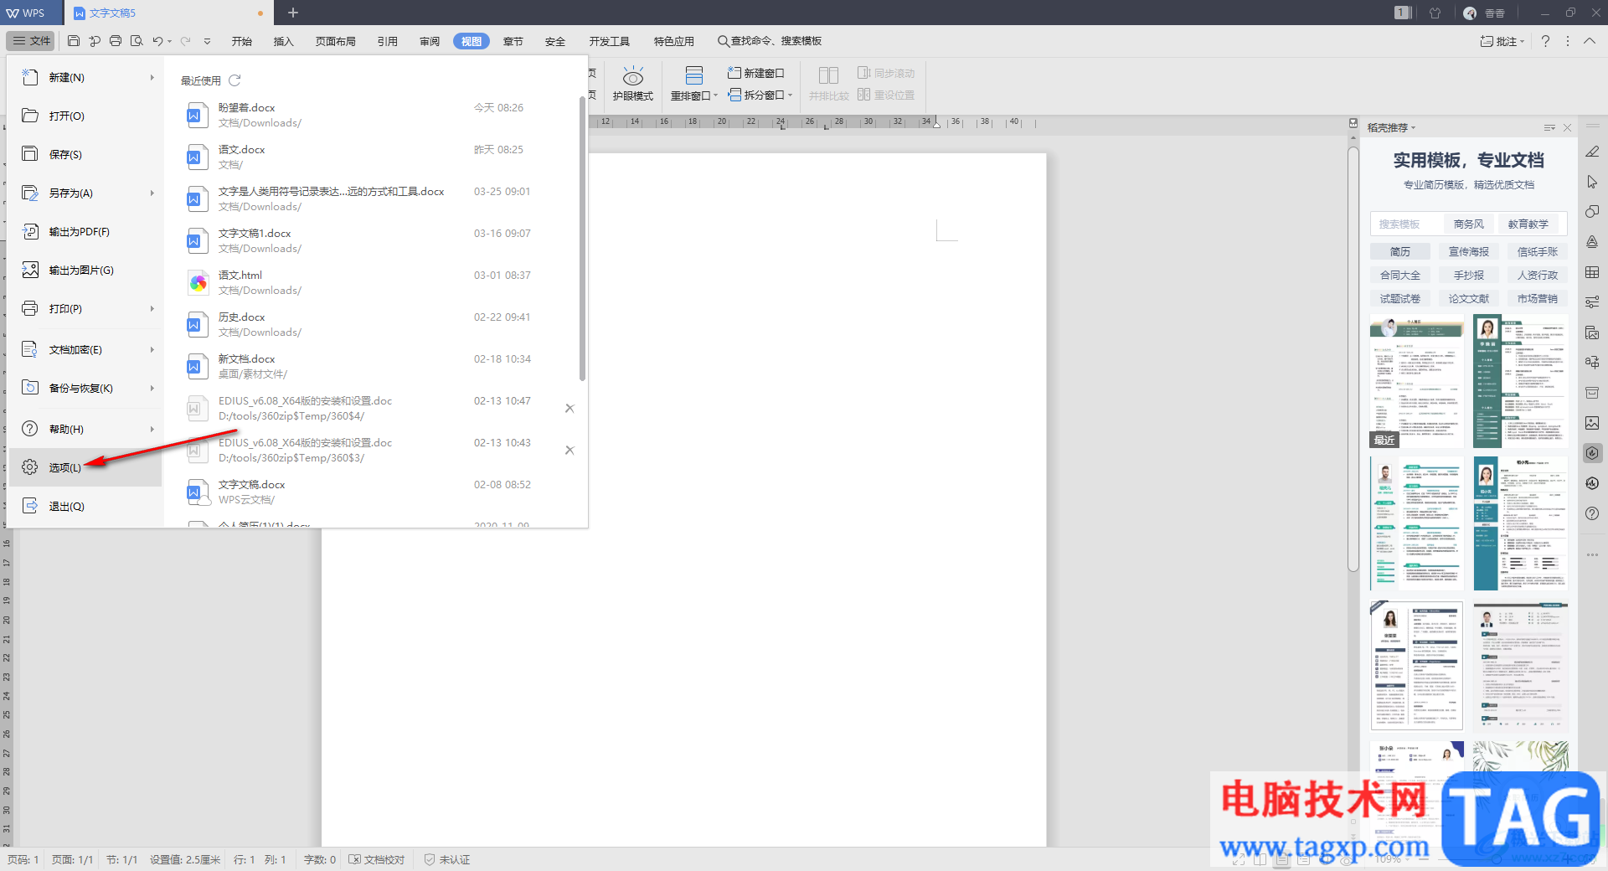Viewport: 1608px width, 871px height.
Task: Click the skin/shirt icon in title bar
Action: (1435, 13)
